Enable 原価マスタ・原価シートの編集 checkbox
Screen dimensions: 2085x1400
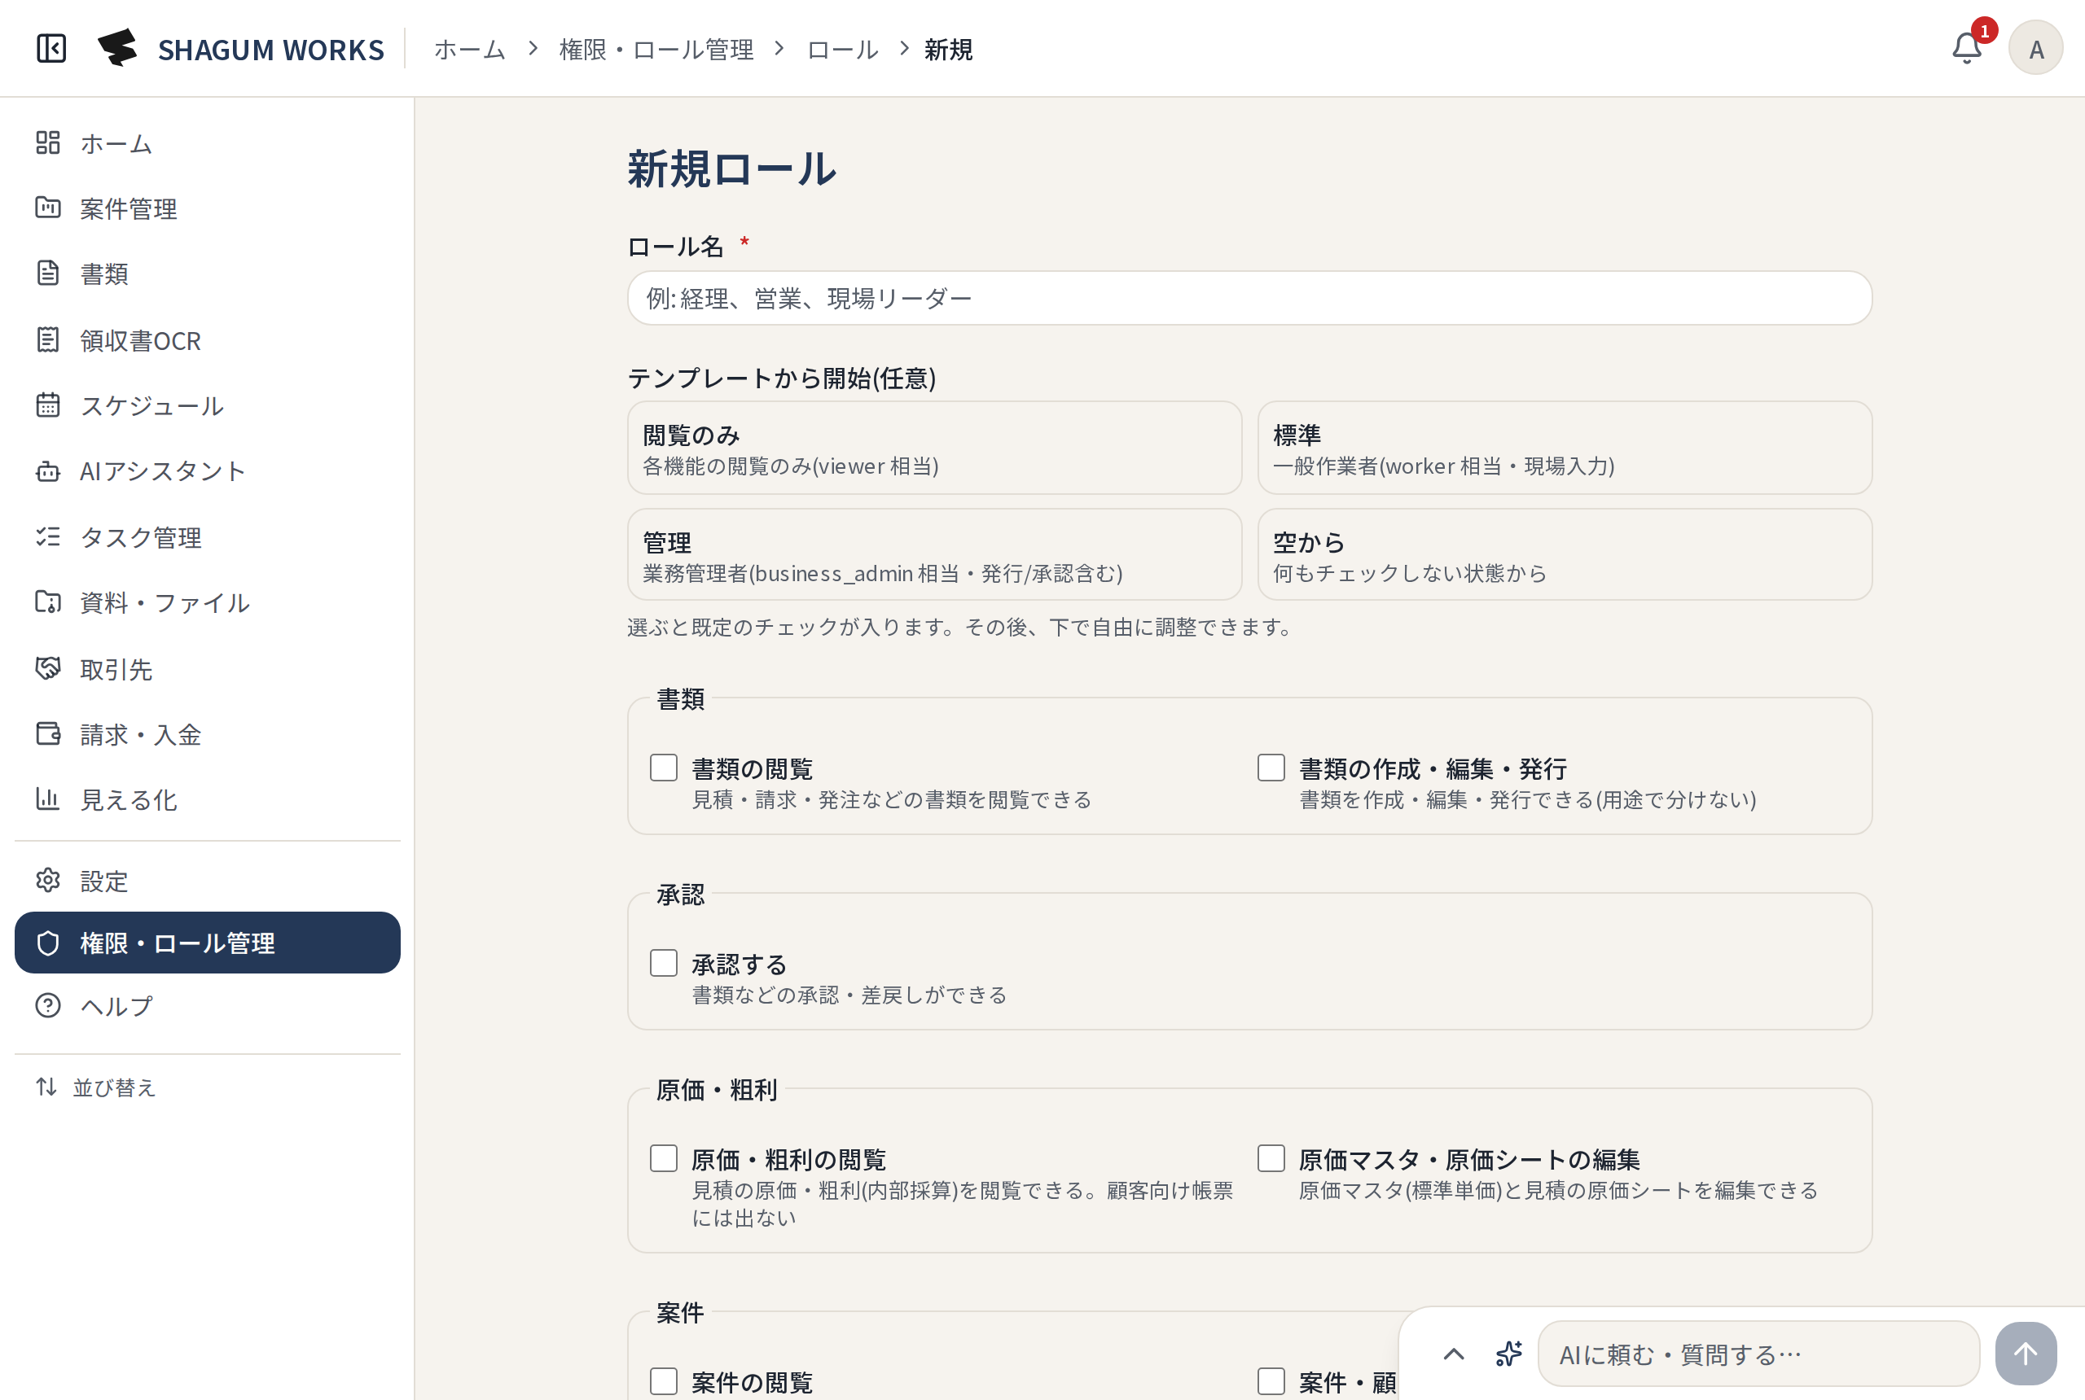1271,1159
